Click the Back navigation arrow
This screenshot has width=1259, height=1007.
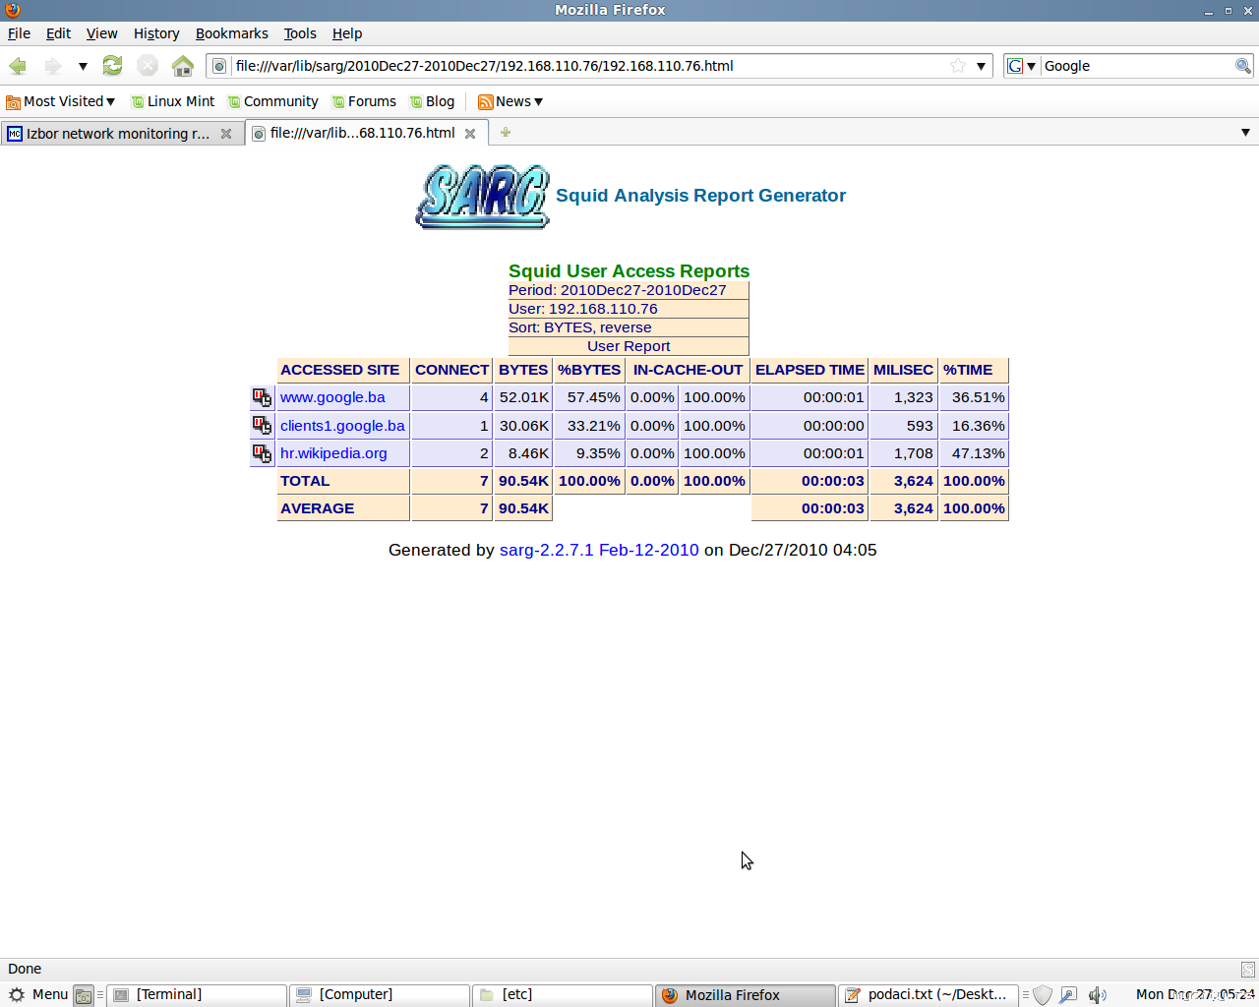click(x=18, y=66)
